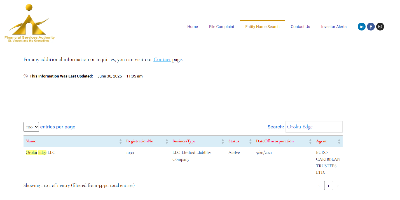This screenshot has width=400, height=200.
Task: Select registration number 1099 cell
Action: tap(130, 153)
